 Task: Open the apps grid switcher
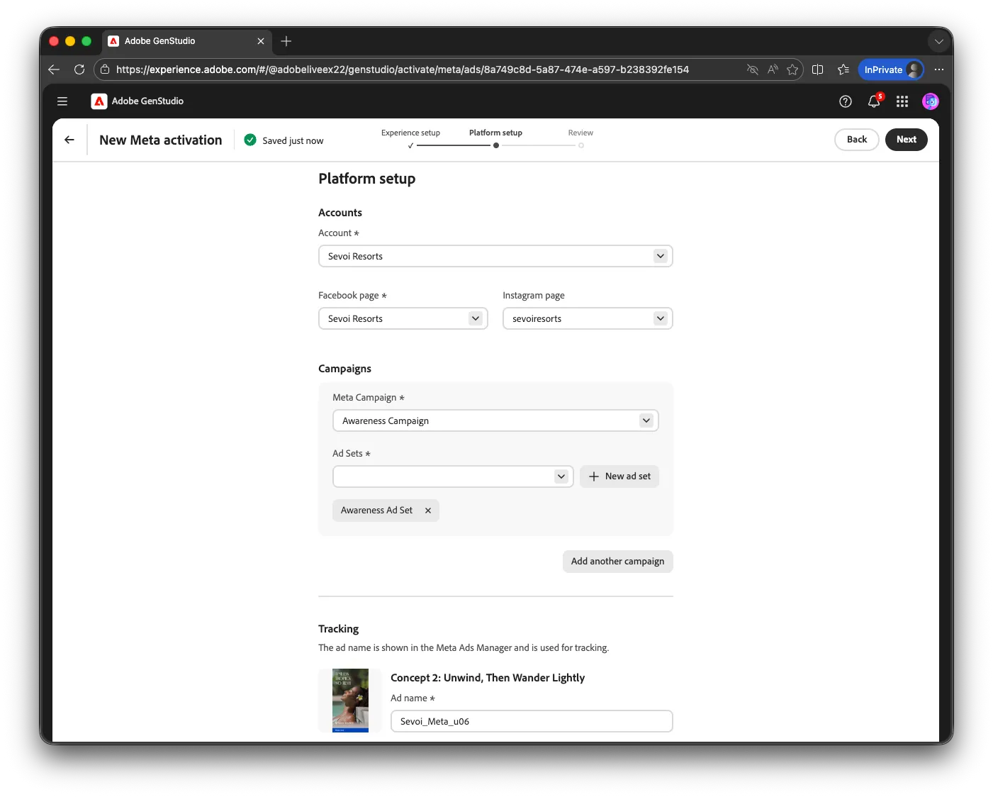(902, 101)
